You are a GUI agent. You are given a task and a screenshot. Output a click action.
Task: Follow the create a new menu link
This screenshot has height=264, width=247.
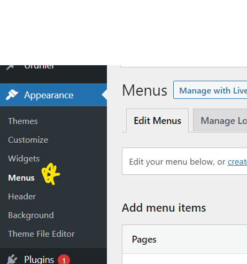pos(237,162)
